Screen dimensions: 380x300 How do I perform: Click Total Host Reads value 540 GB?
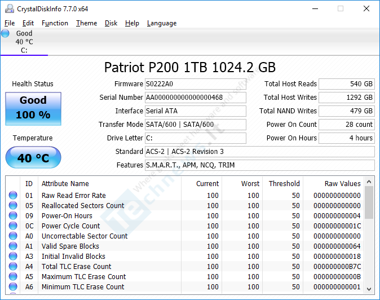[347, 84]
